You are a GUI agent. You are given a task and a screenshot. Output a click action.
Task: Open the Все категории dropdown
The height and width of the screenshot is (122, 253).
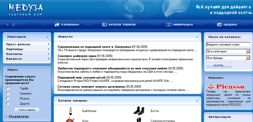[228, 51]
